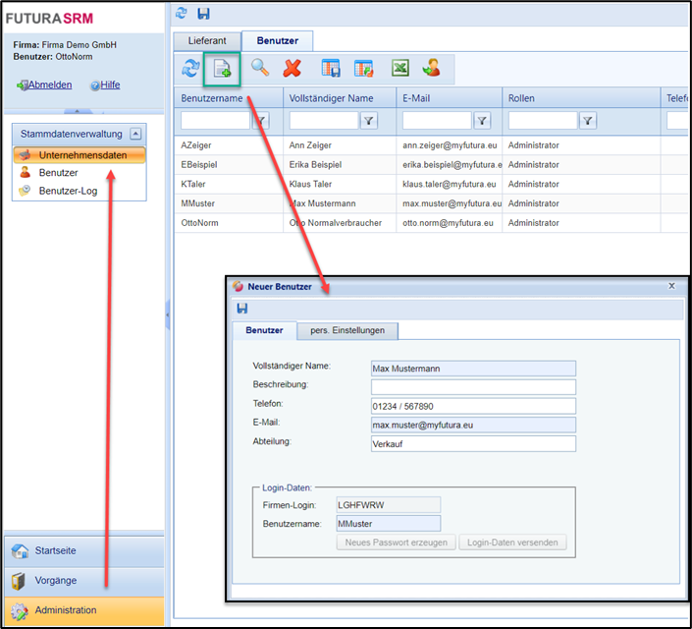Click the red X delete icon
The width and height of the screenshot is (692, 629).
click(x=292, y=68)
